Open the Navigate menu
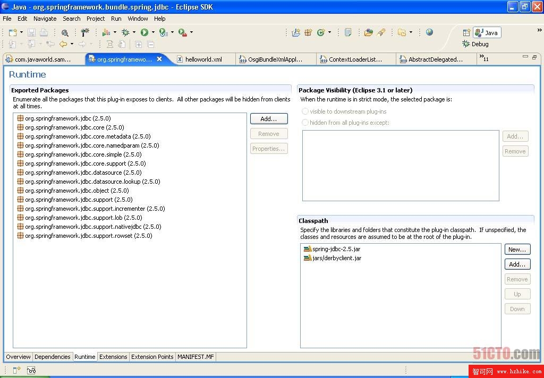Image resolution: width=544 pixels, height=378 pixels. [45, 19]
